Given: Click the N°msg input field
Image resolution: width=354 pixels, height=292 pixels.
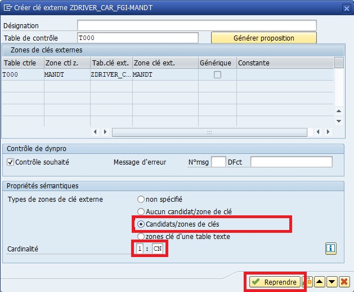Looking at the screenshot, I should 218,162.
